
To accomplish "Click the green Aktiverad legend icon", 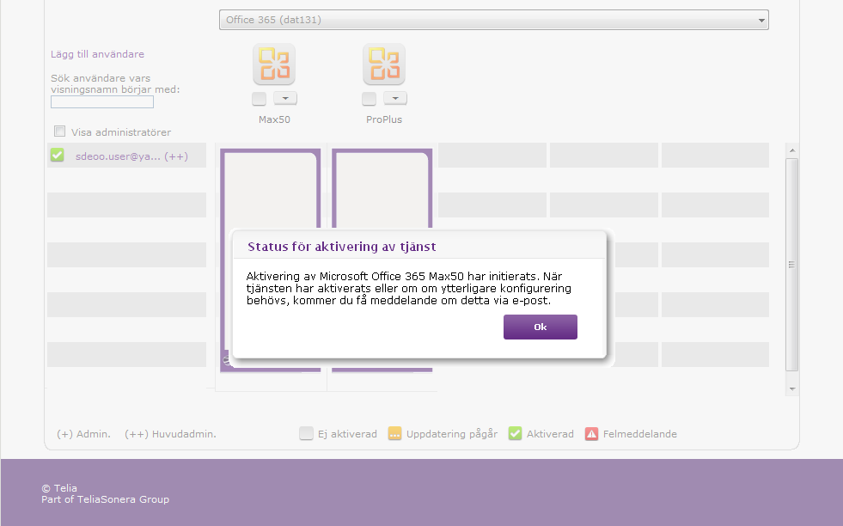I will pos(515,433).
